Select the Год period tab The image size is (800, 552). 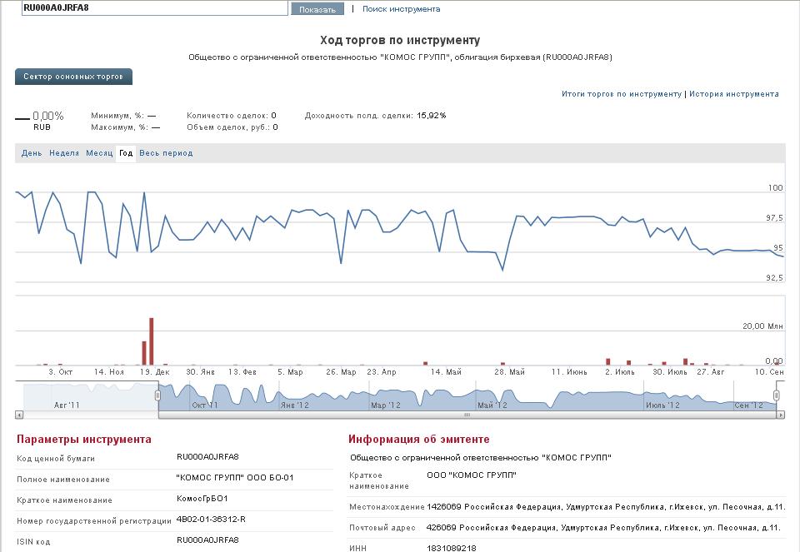point(126,153)
